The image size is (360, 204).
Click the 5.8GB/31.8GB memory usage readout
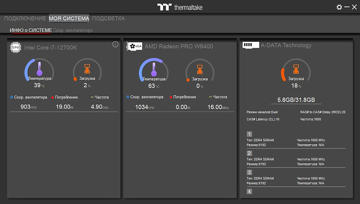coord(296,100)
